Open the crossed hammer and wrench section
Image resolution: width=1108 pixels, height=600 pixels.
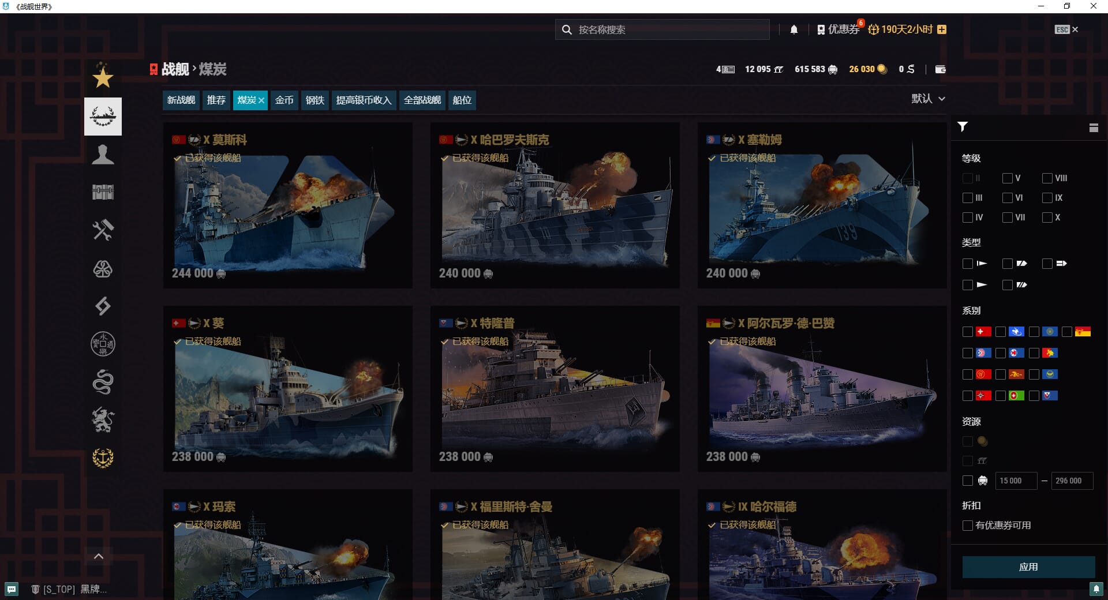pyautogui.click(x=103, y=230)
